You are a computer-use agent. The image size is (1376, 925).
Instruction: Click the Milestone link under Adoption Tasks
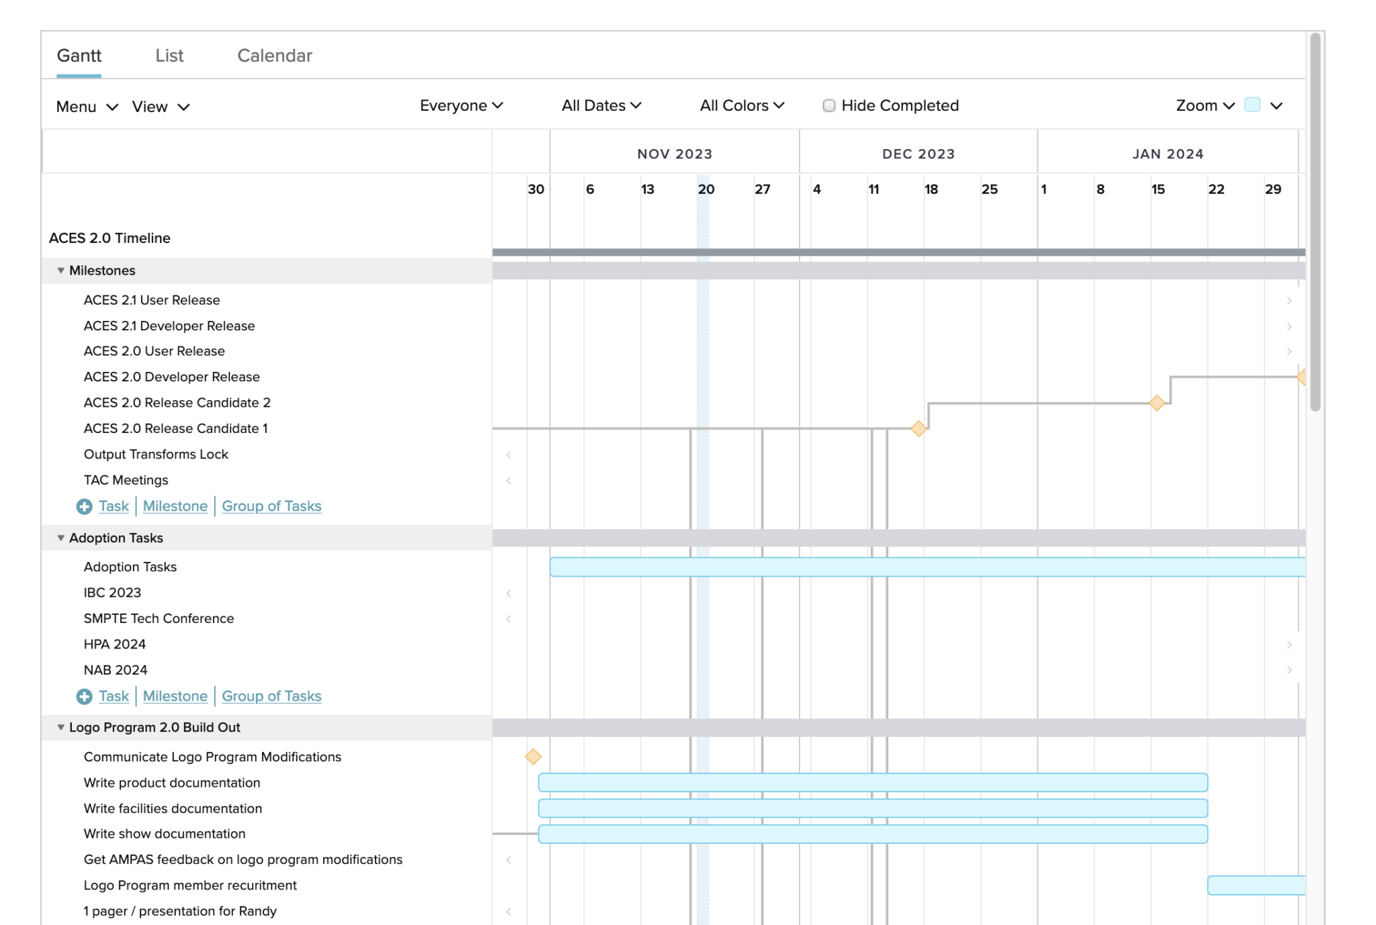pyautogui.click(x=175, y=696)
